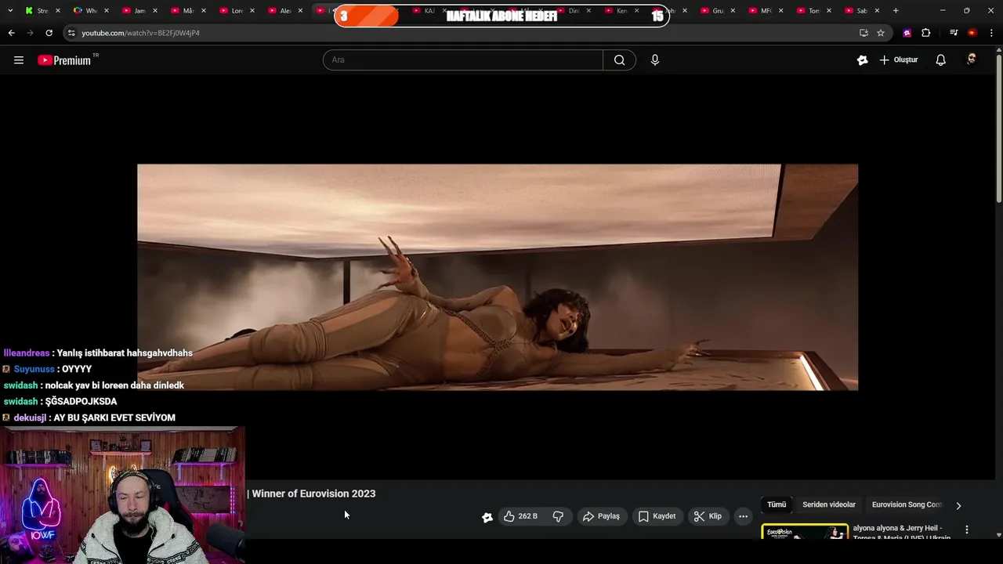Click the sparkle icon beside Oluştur
The height and width of the screenshot is (564, 1003).
tap(862, 60)
